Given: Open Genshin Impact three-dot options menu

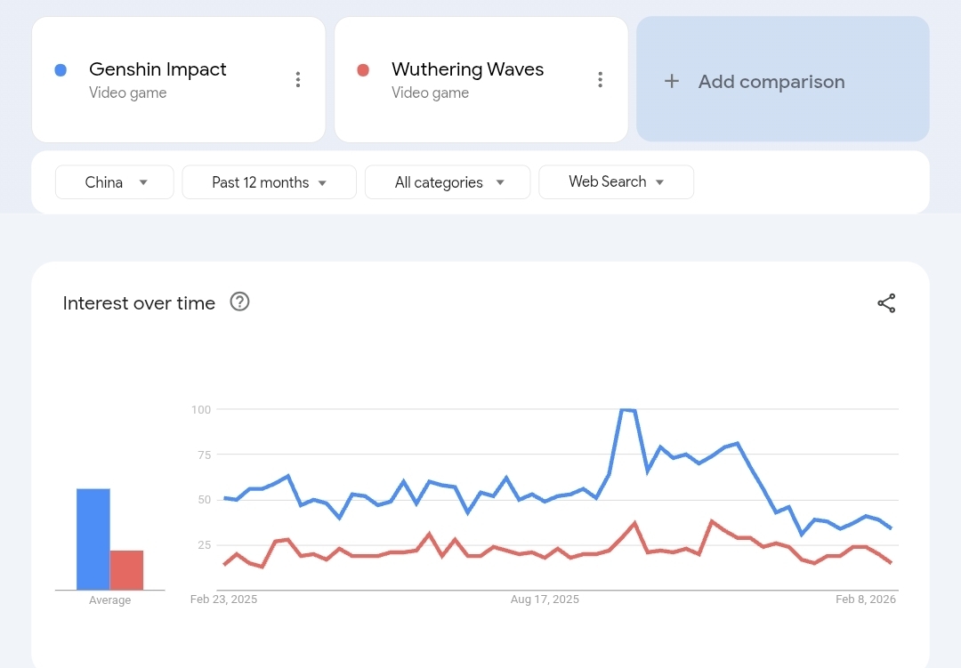Looking at the screenshot, I should tap(298, 80).
